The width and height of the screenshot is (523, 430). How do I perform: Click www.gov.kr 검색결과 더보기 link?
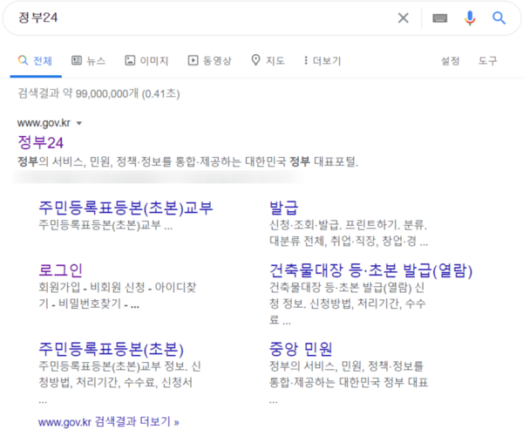(109, 421)
